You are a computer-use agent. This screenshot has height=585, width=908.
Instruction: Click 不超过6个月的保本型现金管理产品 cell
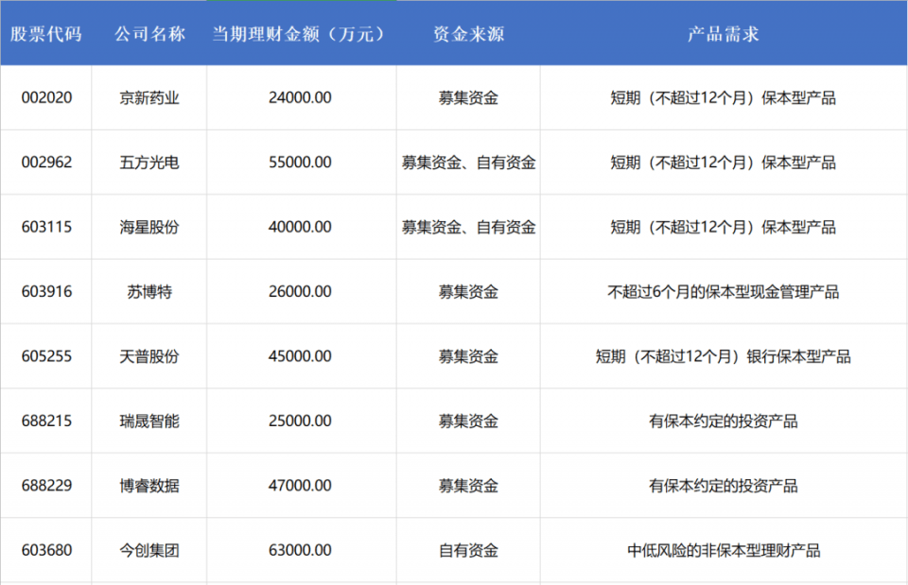pyautogui.click(x=724, y=292)
